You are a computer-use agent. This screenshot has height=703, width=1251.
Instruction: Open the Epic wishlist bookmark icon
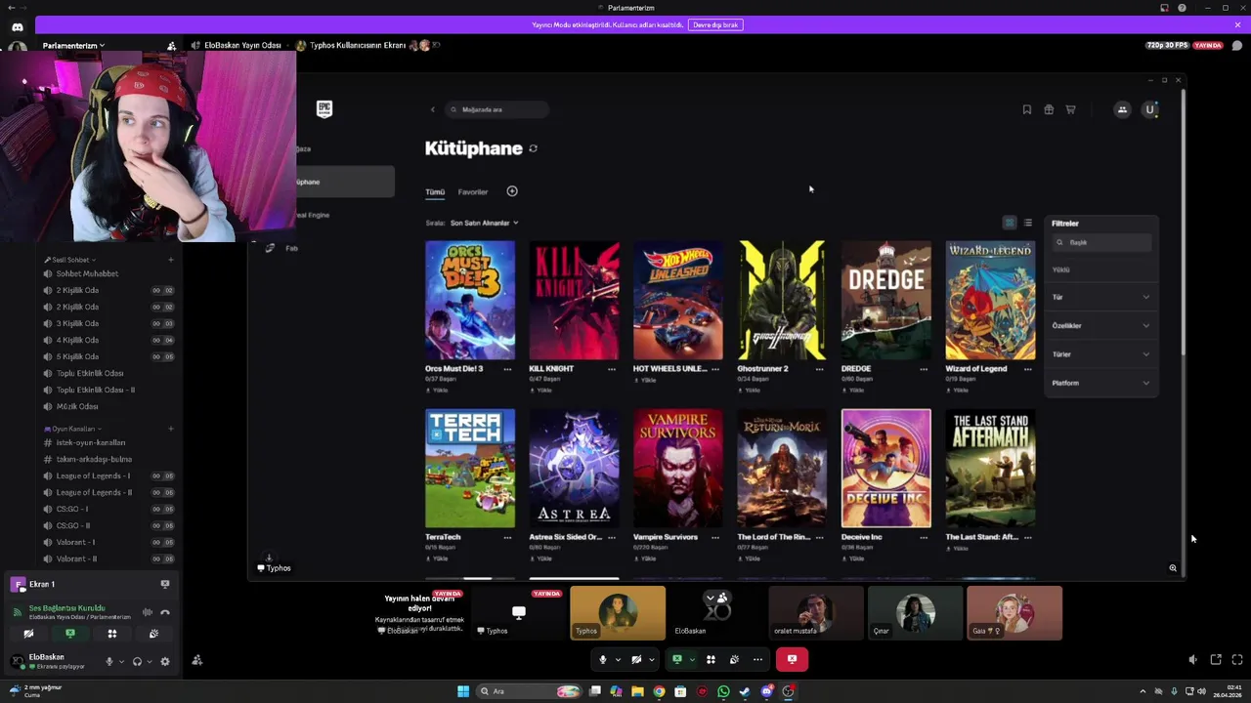(x=1027, y=109)
